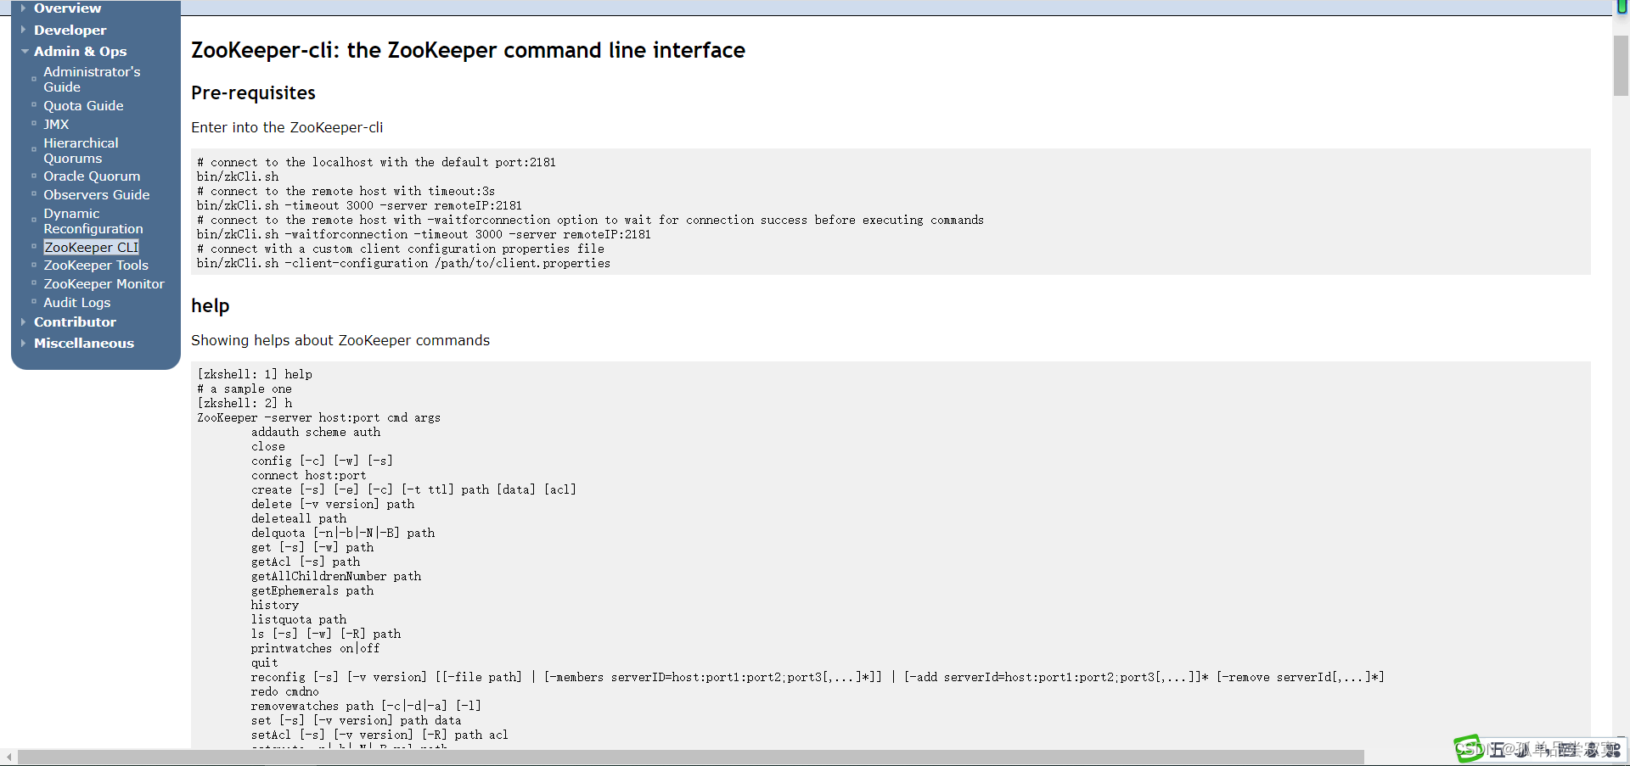Click the horizontal scrollbar left arrow

8,757
